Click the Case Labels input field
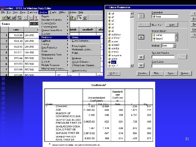The height and width of the screenshot is (147, 196). pos(165,66)
